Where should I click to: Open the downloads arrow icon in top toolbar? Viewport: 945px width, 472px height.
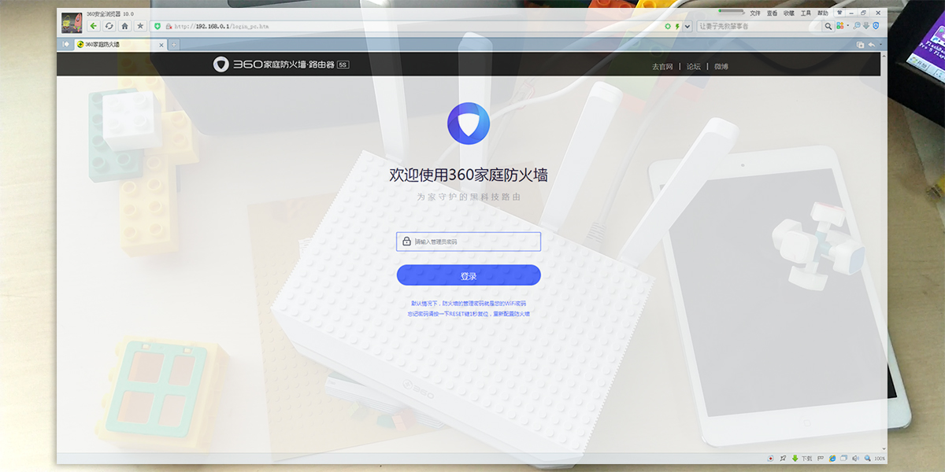point(866,26)
